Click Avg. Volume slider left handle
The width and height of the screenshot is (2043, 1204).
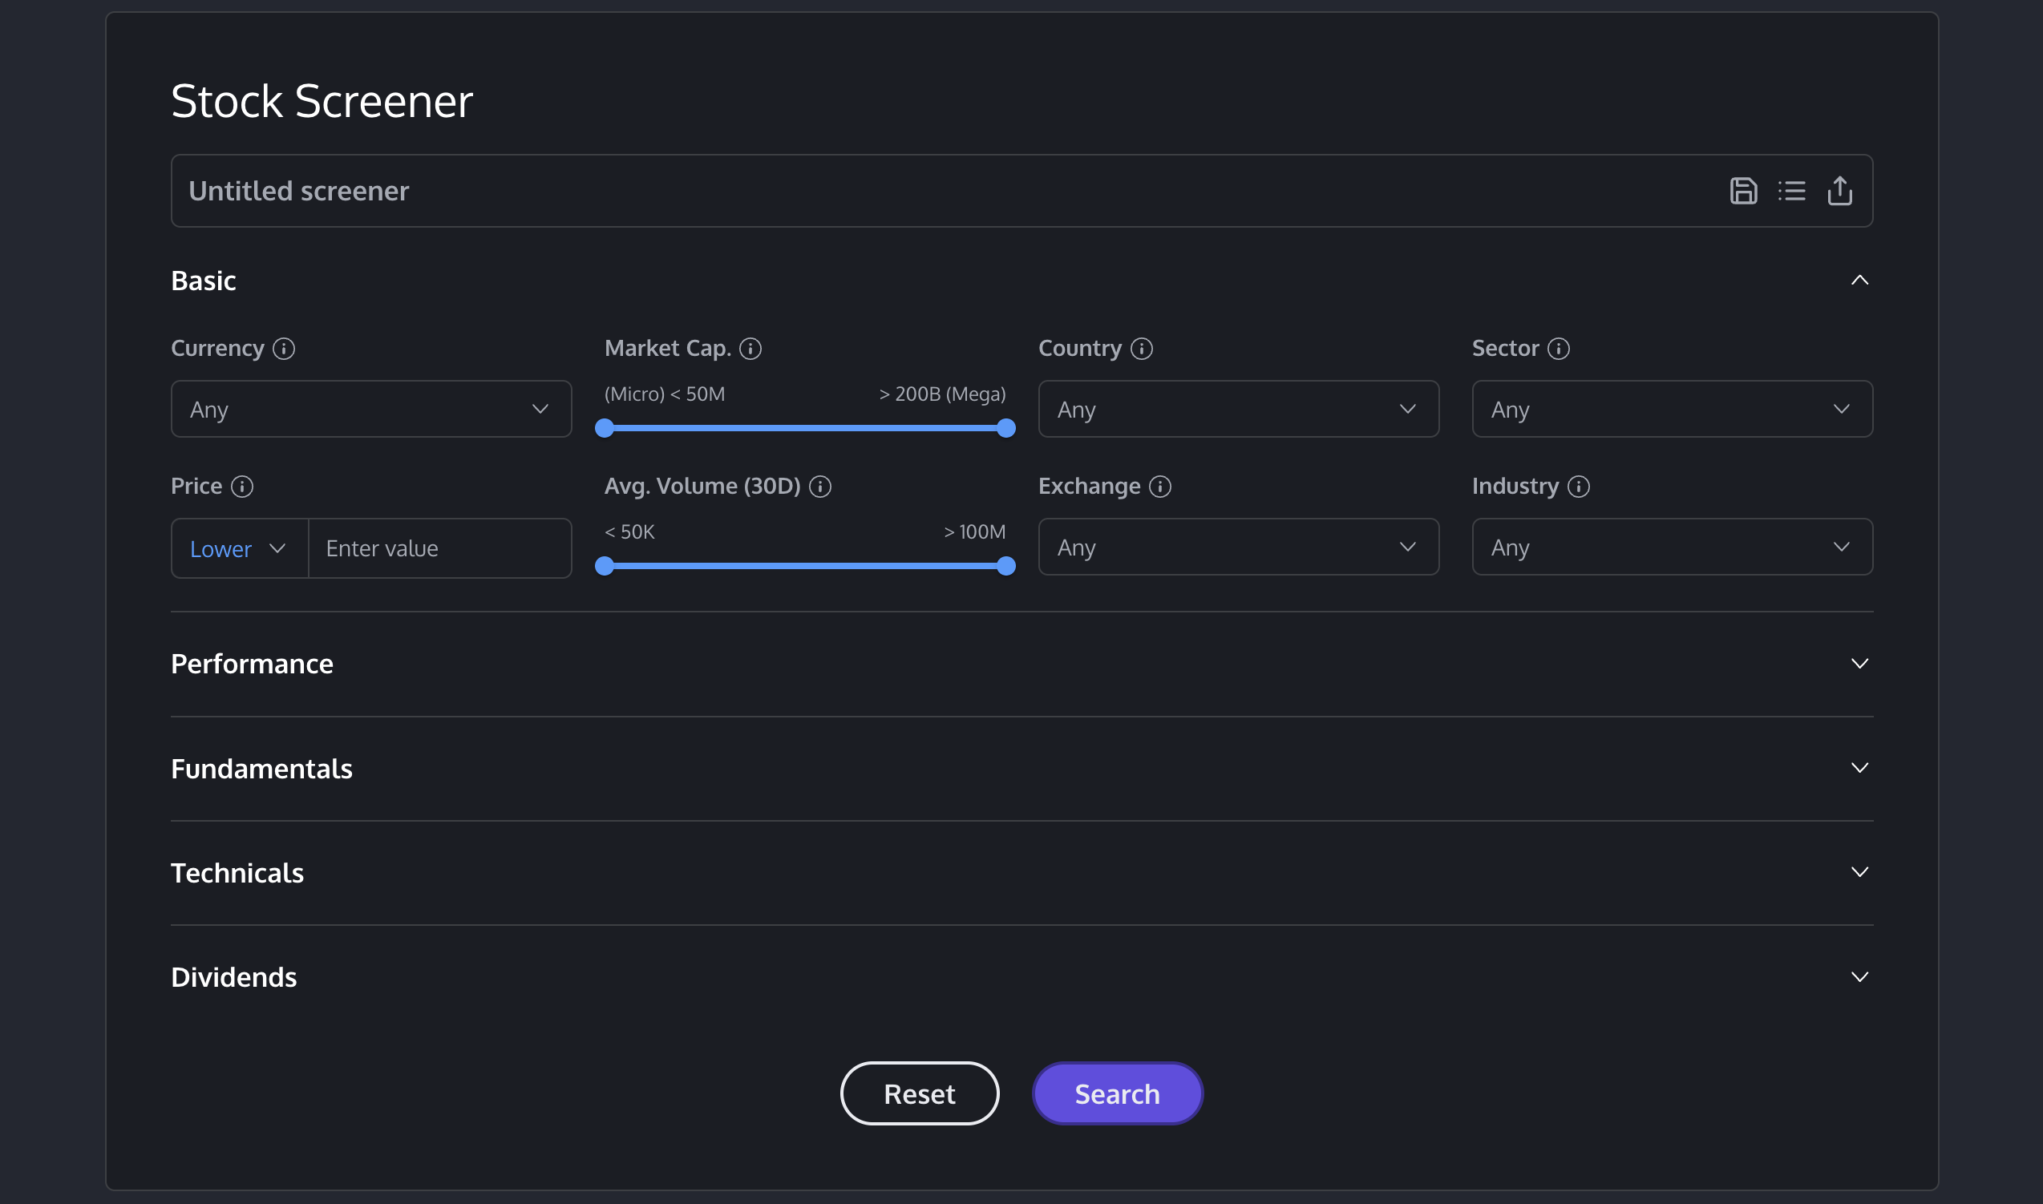coord(605,566)
